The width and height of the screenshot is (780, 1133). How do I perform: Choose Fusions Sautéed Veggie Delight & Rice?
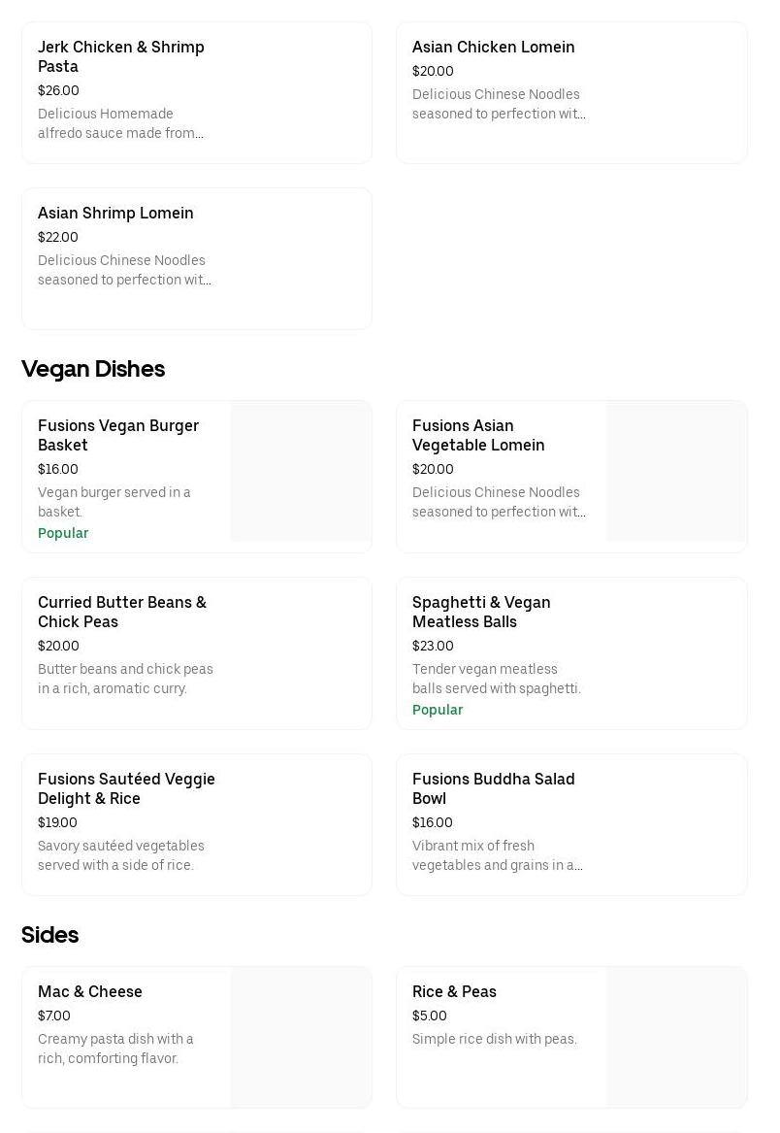click(x=126, y=788)
